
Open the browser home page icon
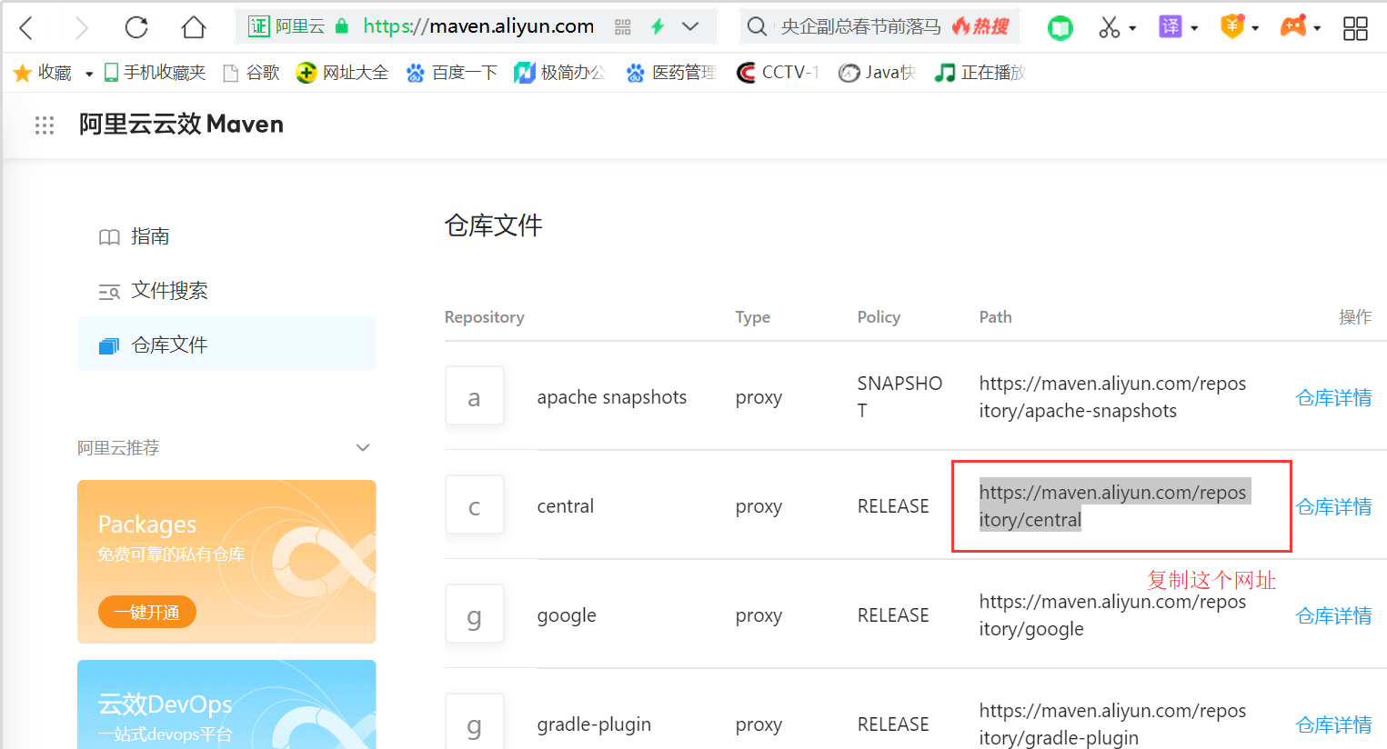point(193,27)
